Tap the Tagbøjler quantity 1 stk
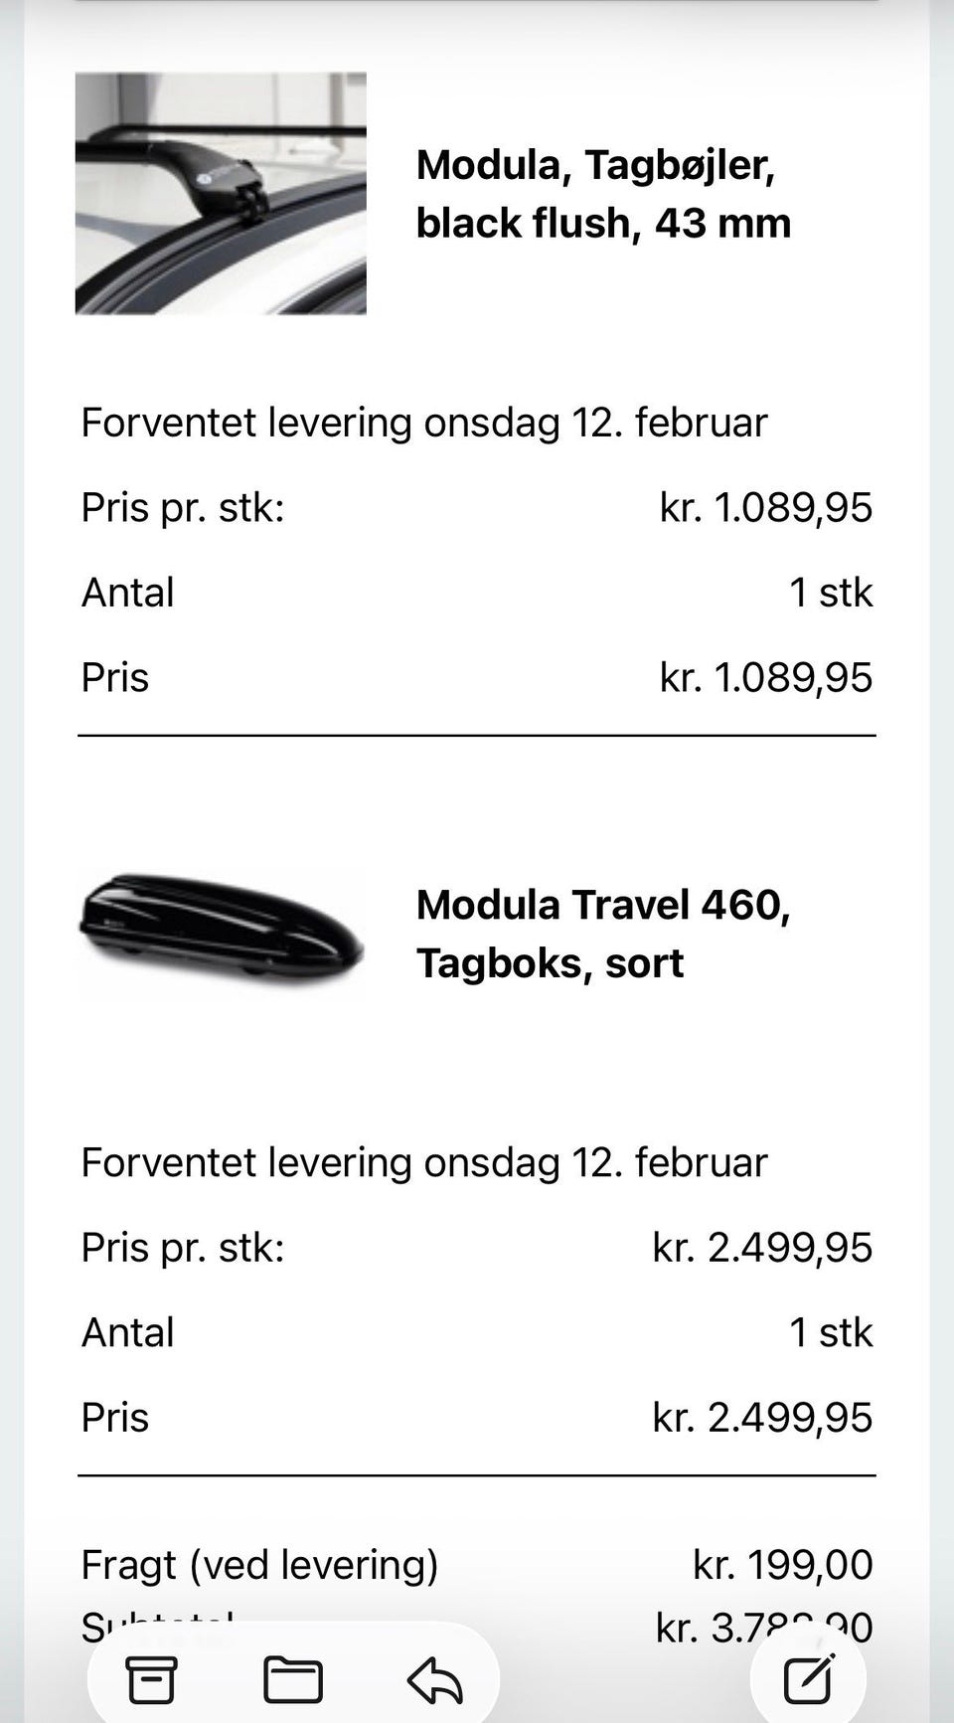Image resolution: width=954 pixels, height=1723 pixels. click(x=830, y=593)
